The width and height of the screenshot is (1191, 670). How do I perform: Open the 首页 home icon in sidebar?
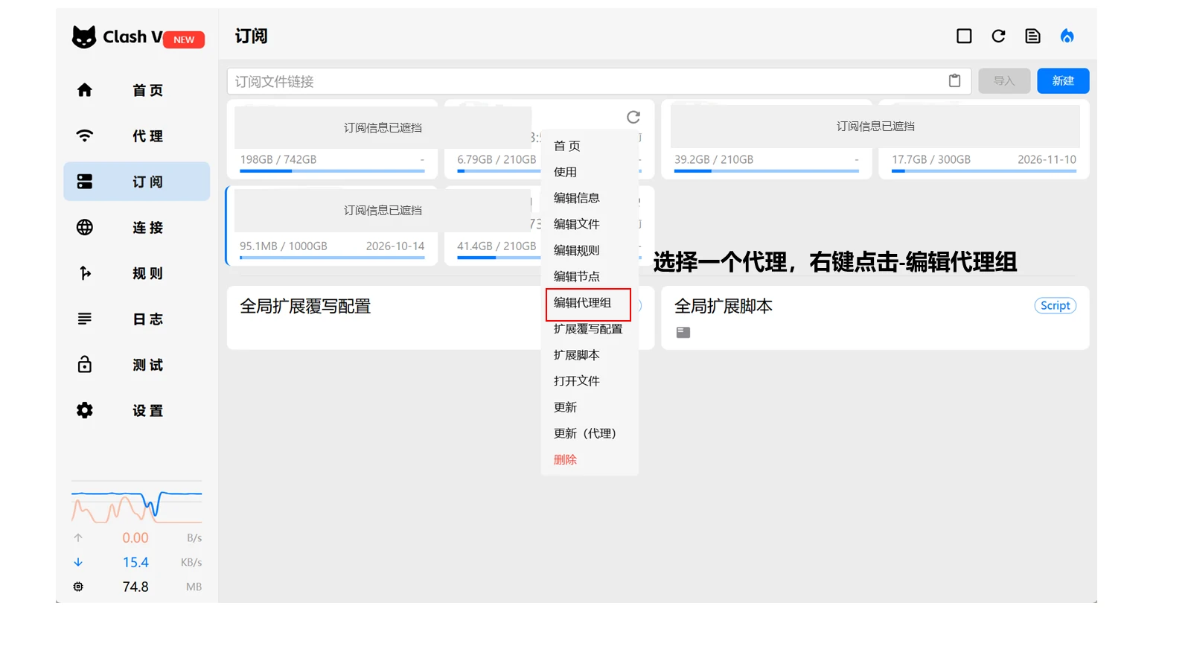pyautogui.click(x=85, y=90)
